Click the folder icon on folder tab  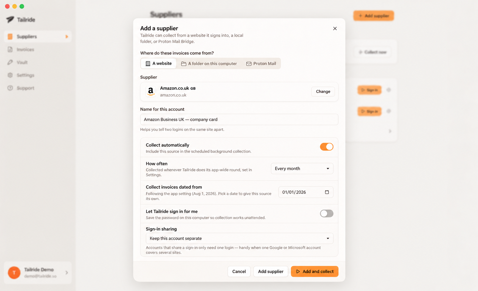pos(184,64)
